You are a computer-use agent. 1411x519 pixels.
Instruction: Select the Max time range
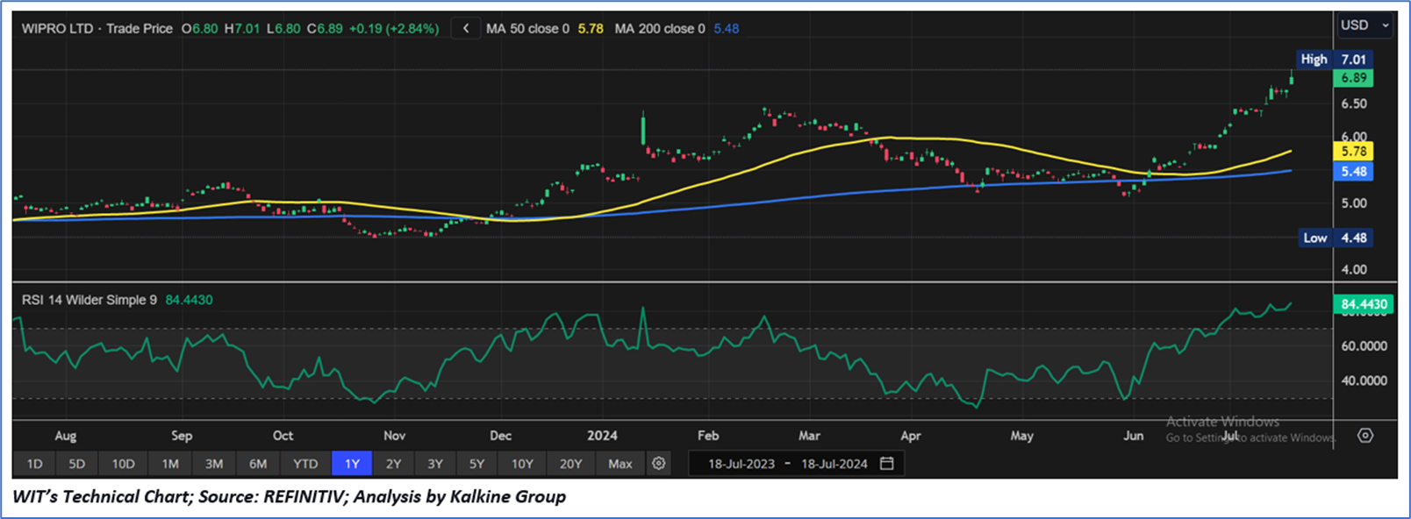point(620,464)
